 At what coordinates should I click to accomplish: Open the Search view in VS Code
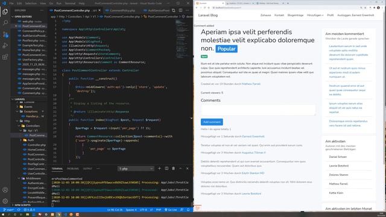pyautogui.click(x=5, y=23)
